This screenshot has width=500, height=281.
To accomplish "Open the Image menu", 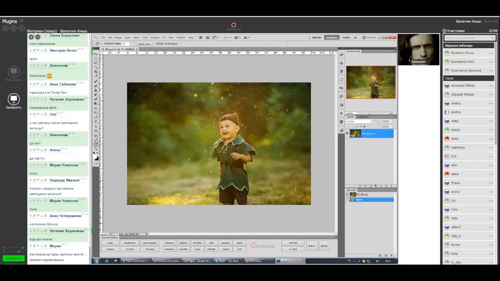I will [118, 37].
